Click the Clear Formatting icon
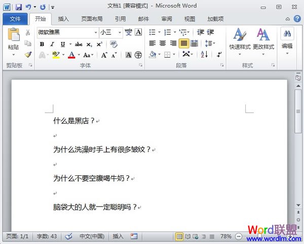 click(x=113, y=44)
